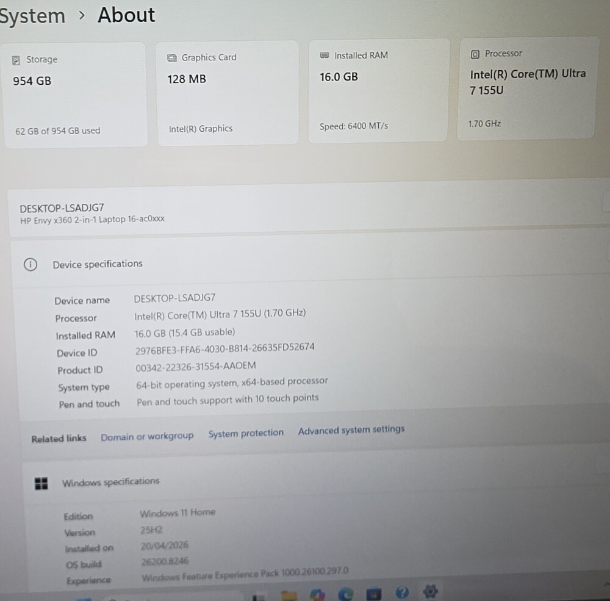Screen dimensions: 610x601
Task: Click the 'Pen and touch' row label
Action: point(90,405)
